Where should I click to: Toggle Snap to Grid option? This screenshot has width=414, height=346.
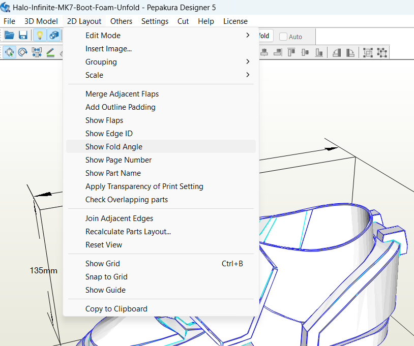click(x=161, y=276)
